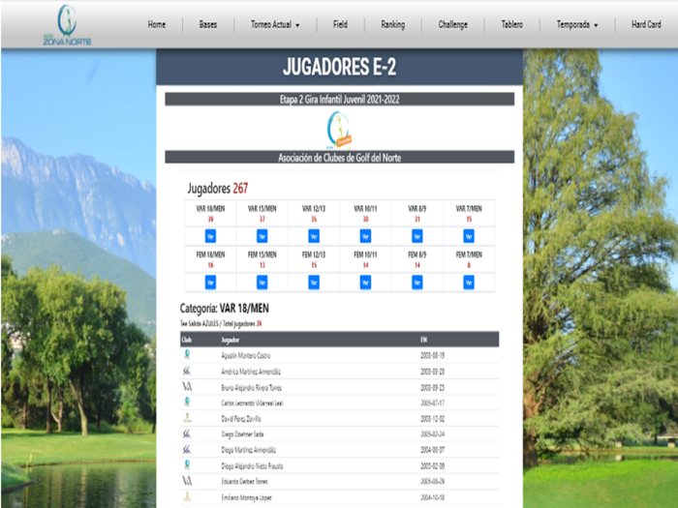Open the Hard Card link
The height and width of the screenshot is (508, 678).
click(x=646, y=24)
